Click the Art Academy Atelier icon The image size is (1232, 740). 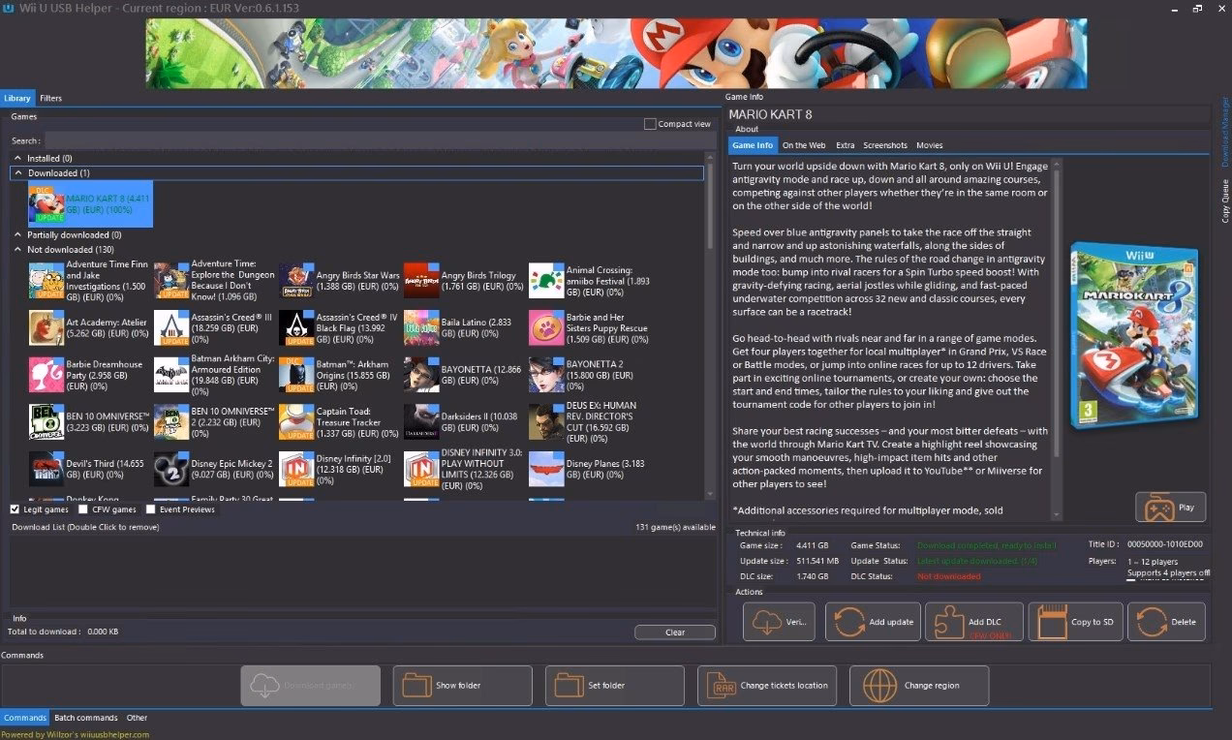(x=46, y=328)
